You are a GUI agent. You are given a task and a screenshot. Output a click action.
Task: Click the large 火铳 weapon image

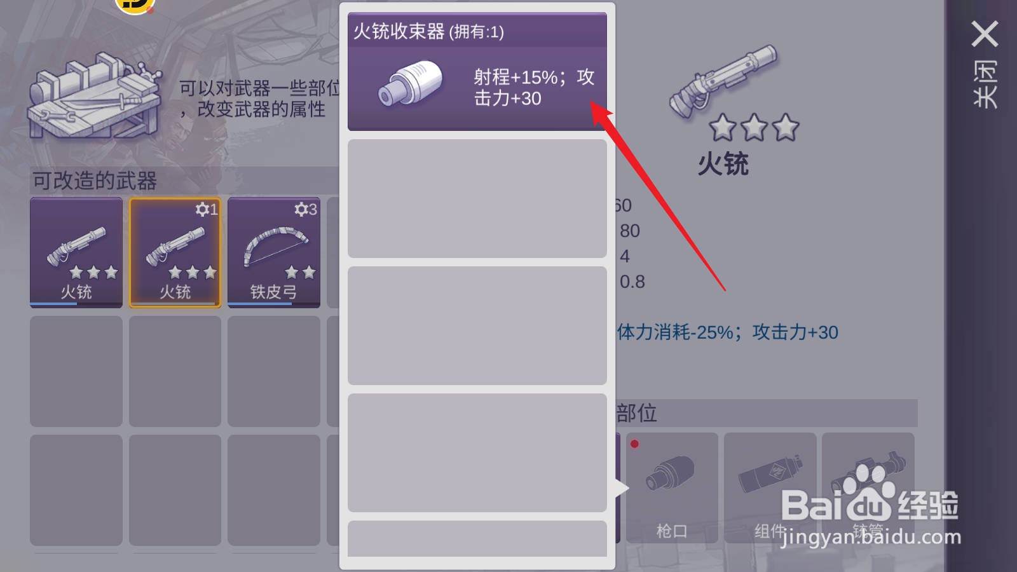click(723, 81)
